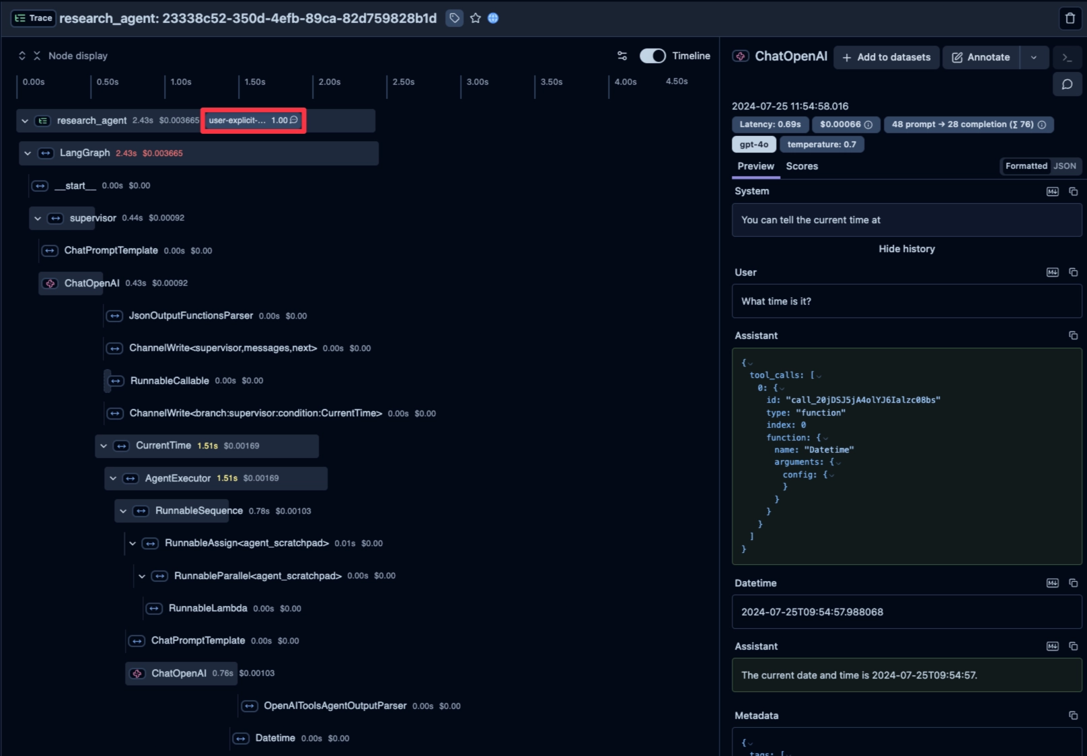Copy the first Assistant tool_calls message
The image size is (1087, 756).
click(1074, 336)
